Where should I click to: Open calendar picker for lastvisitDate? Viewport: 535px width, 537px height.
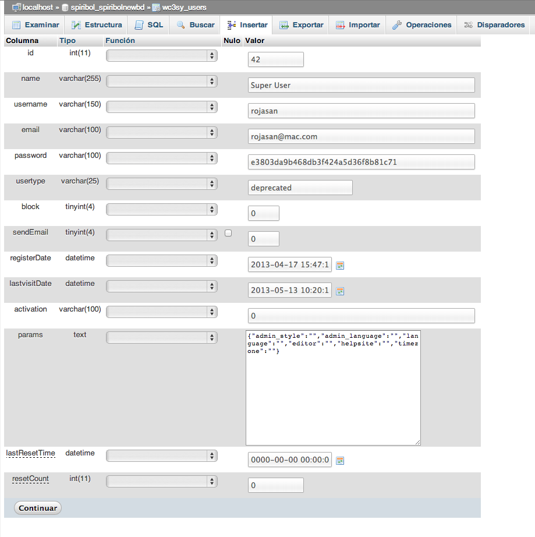[340, 291]
